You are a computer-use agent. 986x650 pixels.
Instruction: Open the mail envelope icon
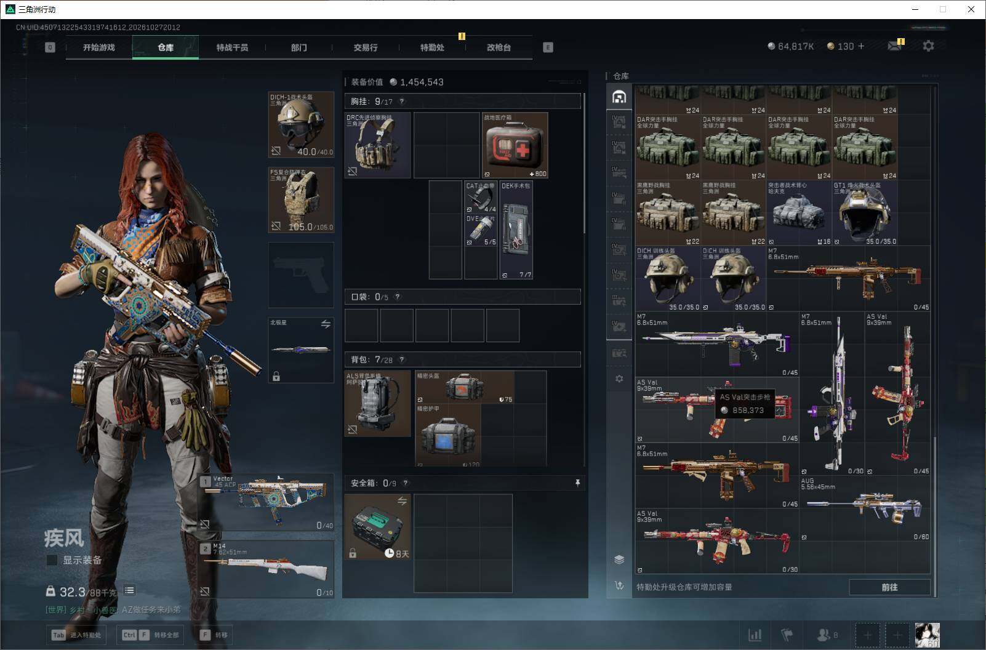(x=894, y=46)
